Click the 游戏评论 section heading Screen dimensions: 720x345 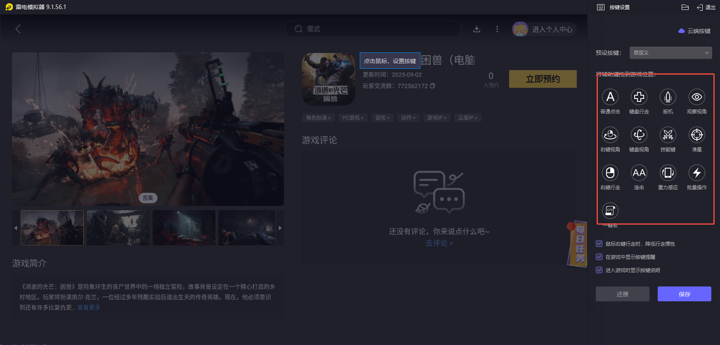click(x=319, y=140)
